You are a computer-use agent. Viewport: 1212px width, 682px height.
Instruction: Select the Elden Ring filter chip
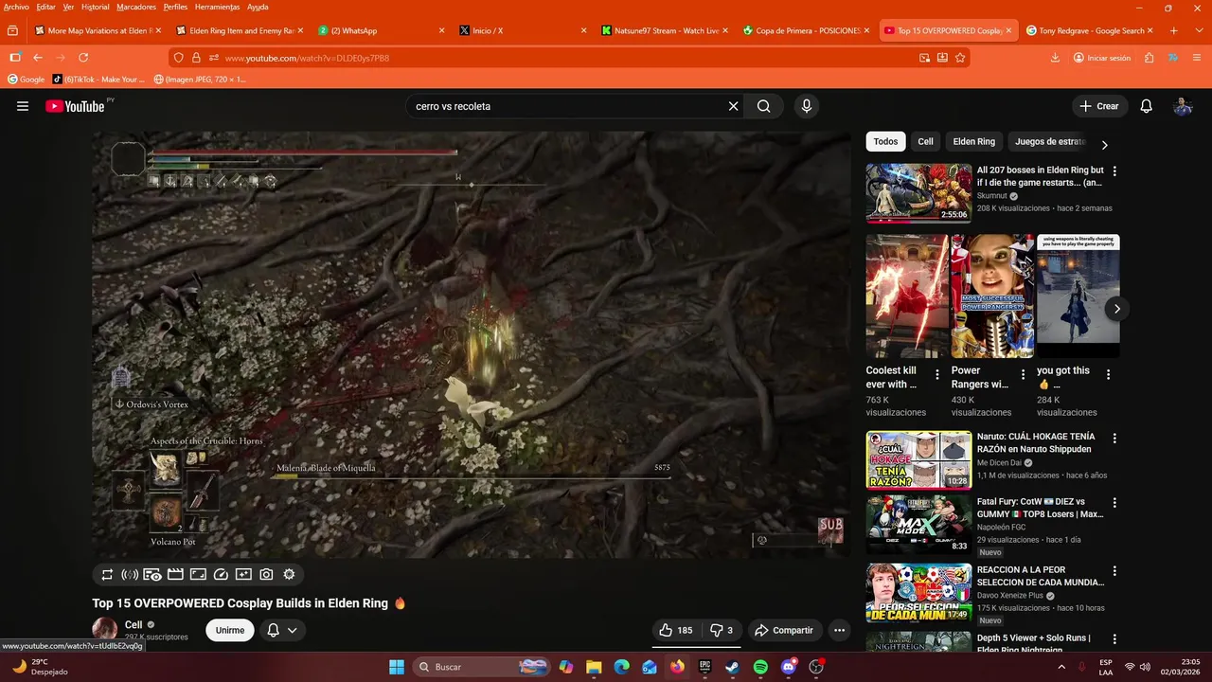pos(973,141)
